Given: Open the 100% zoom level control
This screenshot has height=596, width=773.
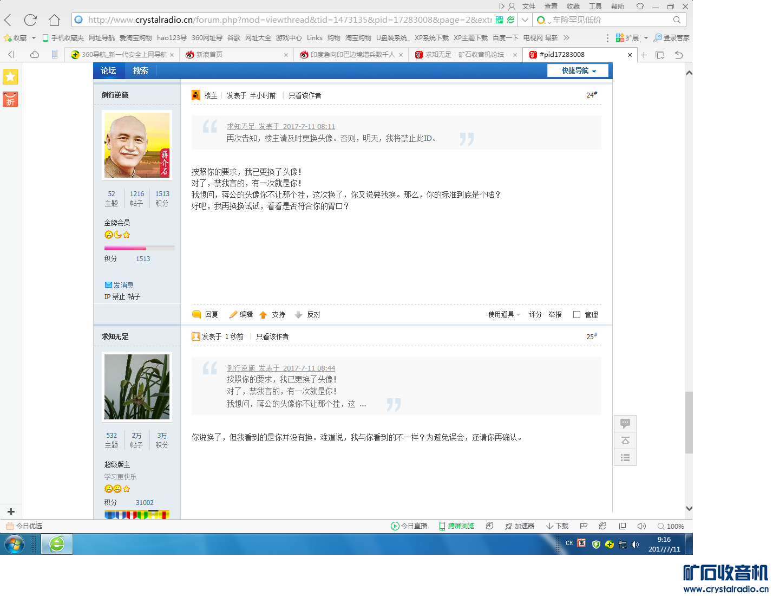Looking at the screenshot, I should click(x=671, y=526).
